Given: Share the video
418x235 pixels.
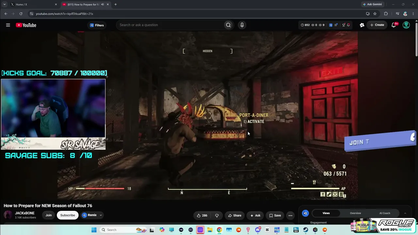Looking at the screenshot, I should pos(235,215).
